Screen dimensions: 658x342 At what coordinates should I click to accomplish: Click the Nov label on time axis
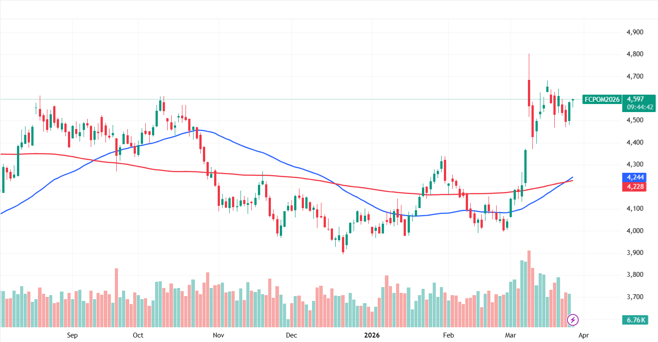click(x=218, y=335)
